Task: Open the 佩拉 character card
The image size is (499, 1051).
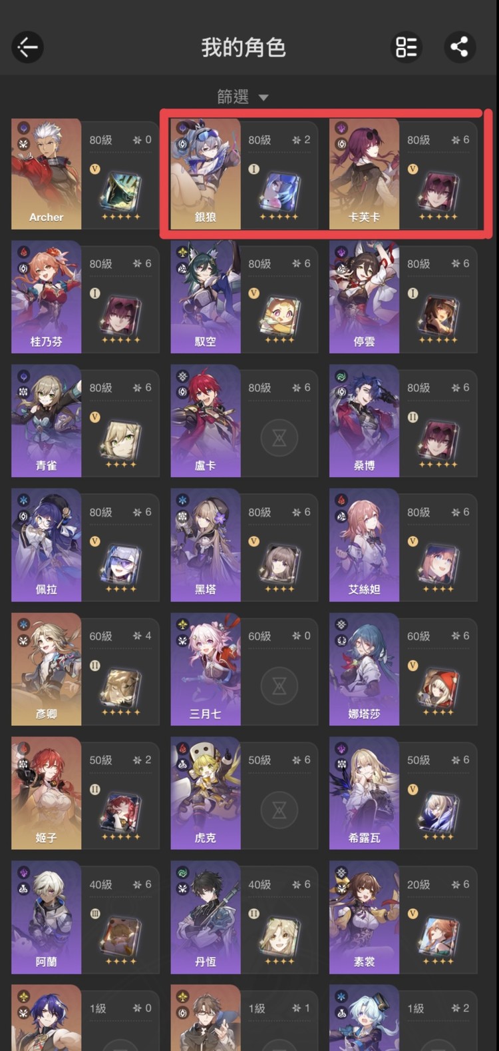Action: (x=85, y=545)
